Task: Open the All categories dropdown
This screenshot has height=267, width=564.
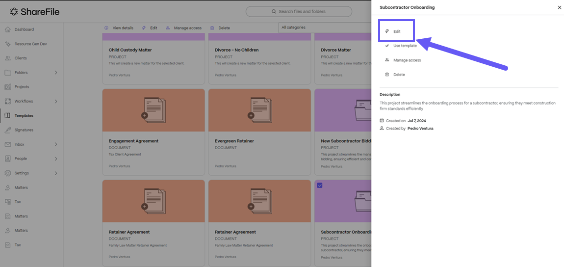Action: [x=324, y=27]
